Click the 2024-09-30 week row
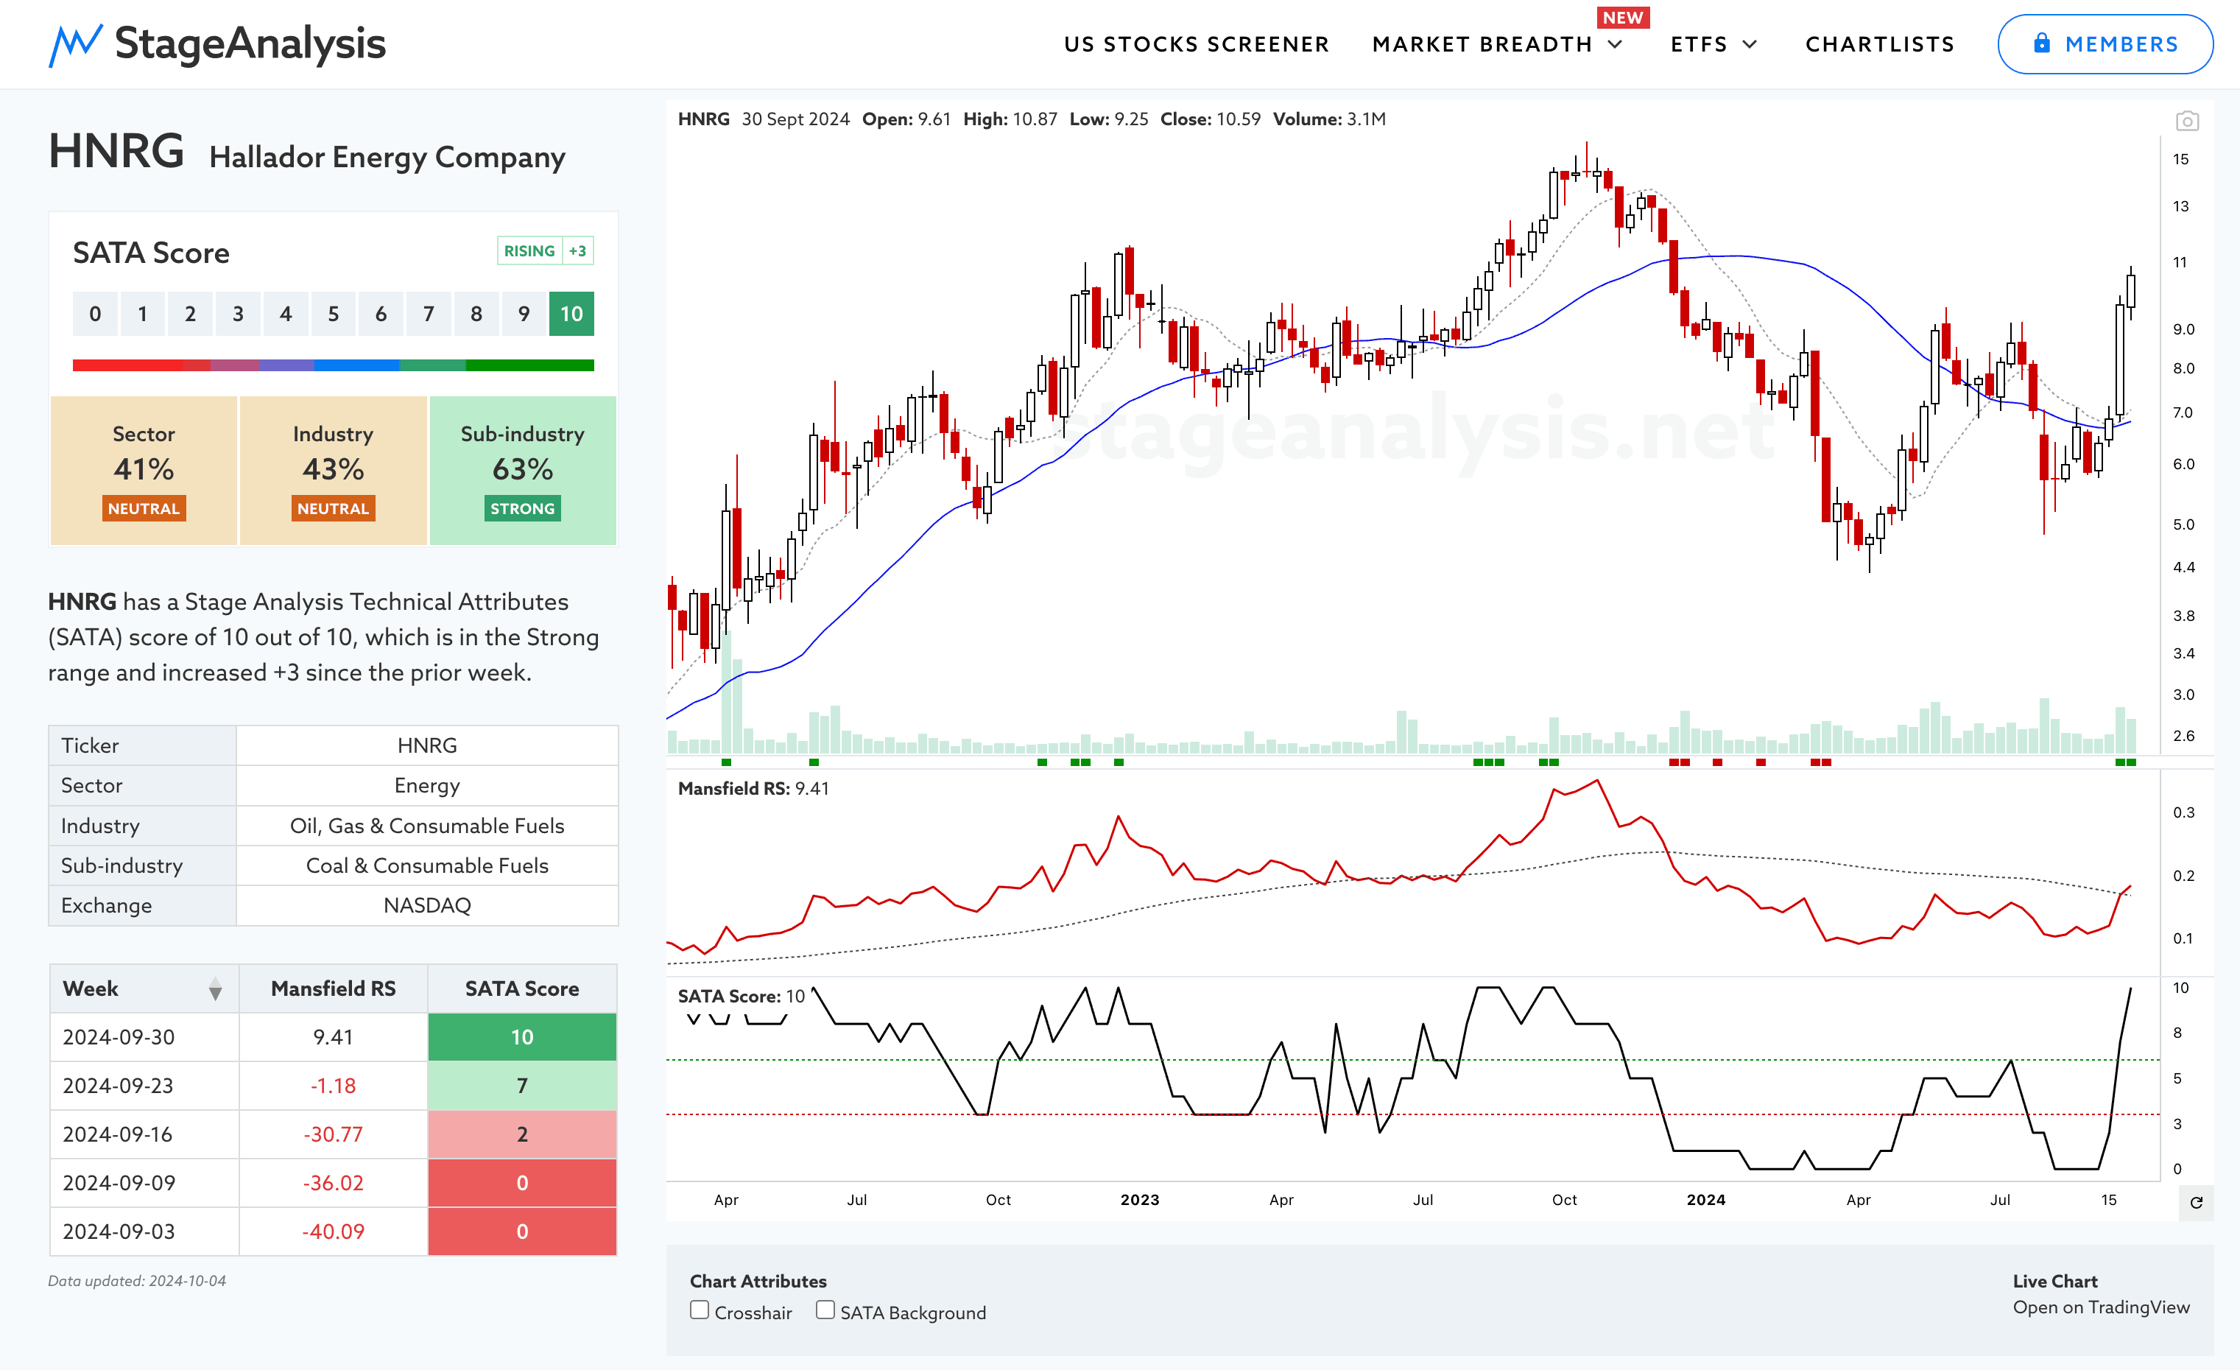The height and width of the screenshot is (1370, 2240). (x=333, y=1037)
